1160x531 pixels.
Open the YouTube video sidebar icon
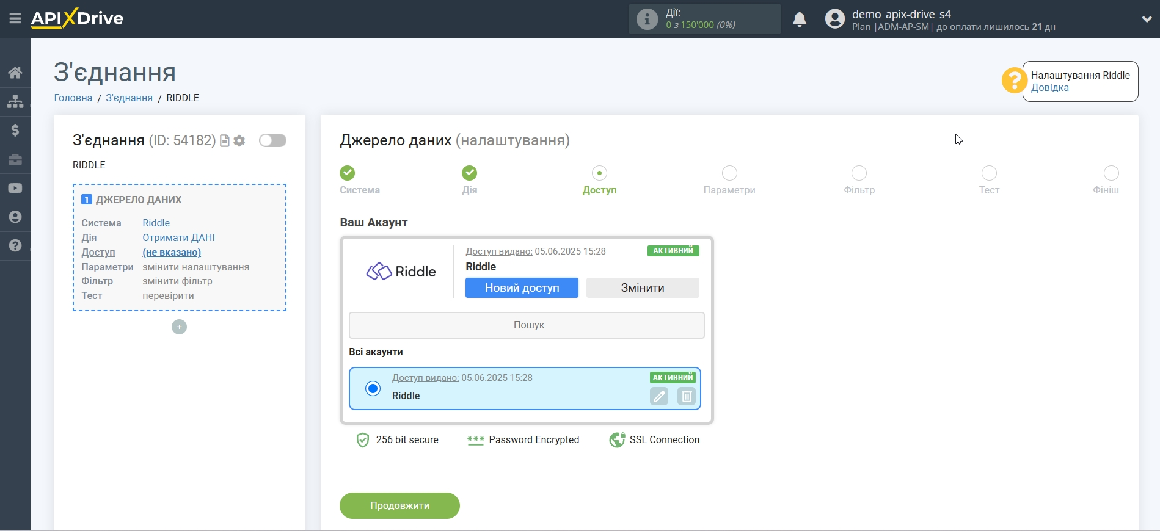click(x=15, y=188)
